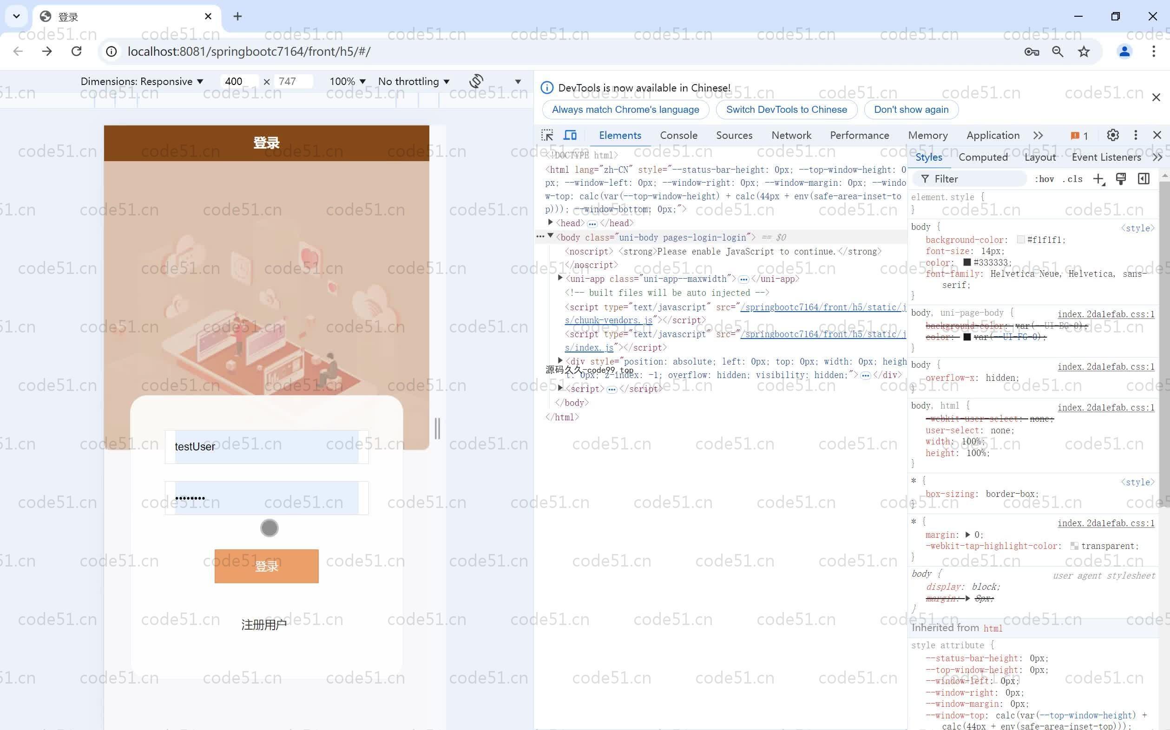Open Chrome's three-dot menu
The height and width of the screenshot is (730, 1170).
pyautogui.click(x=1154, y=52)
